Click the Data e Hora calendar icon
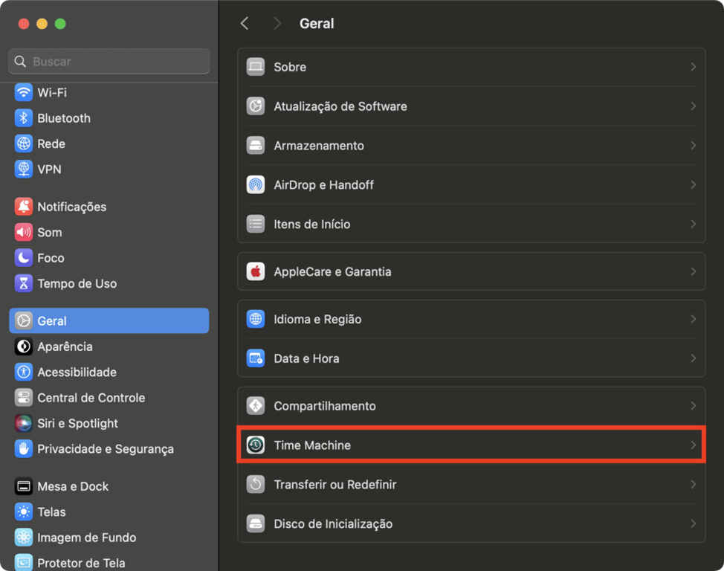 [x=256, y=358]
